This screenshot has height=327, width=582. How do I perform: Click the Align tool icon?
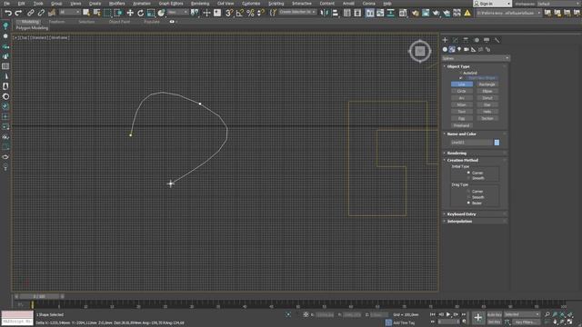click(336, 13)
